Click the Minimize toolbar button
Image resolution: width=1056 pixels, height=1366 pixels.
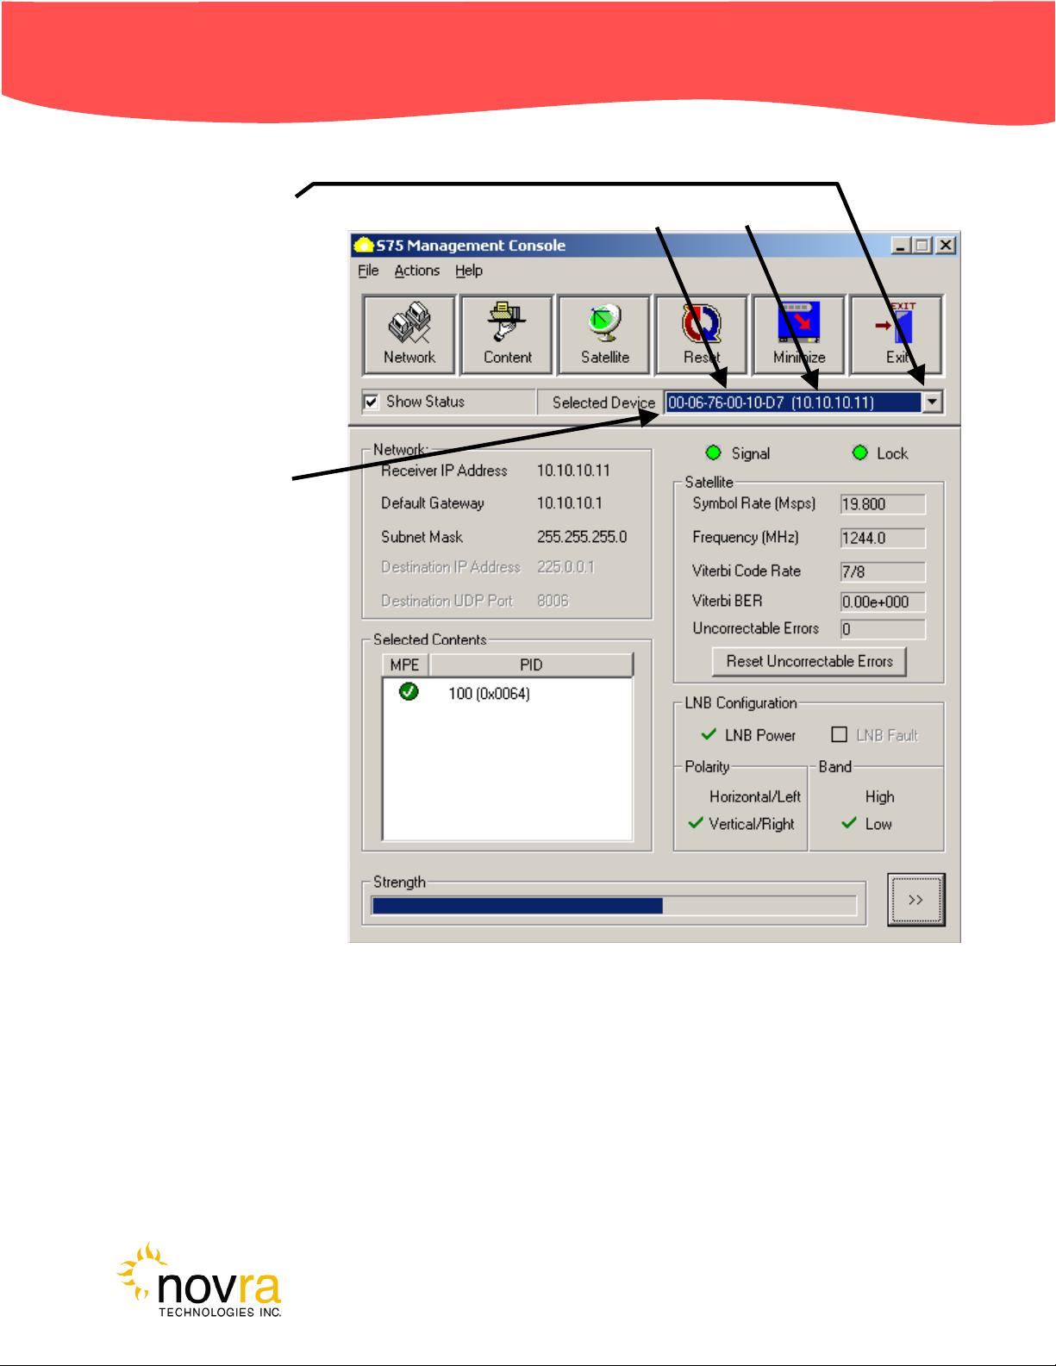tap(799, 335)
